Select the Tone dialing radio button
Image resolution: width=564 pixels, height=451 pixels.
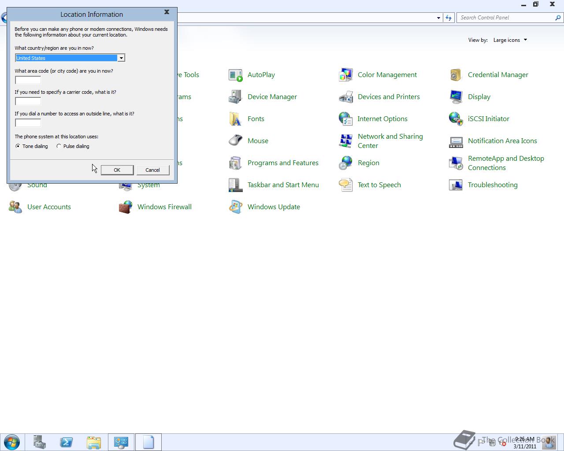18,146
